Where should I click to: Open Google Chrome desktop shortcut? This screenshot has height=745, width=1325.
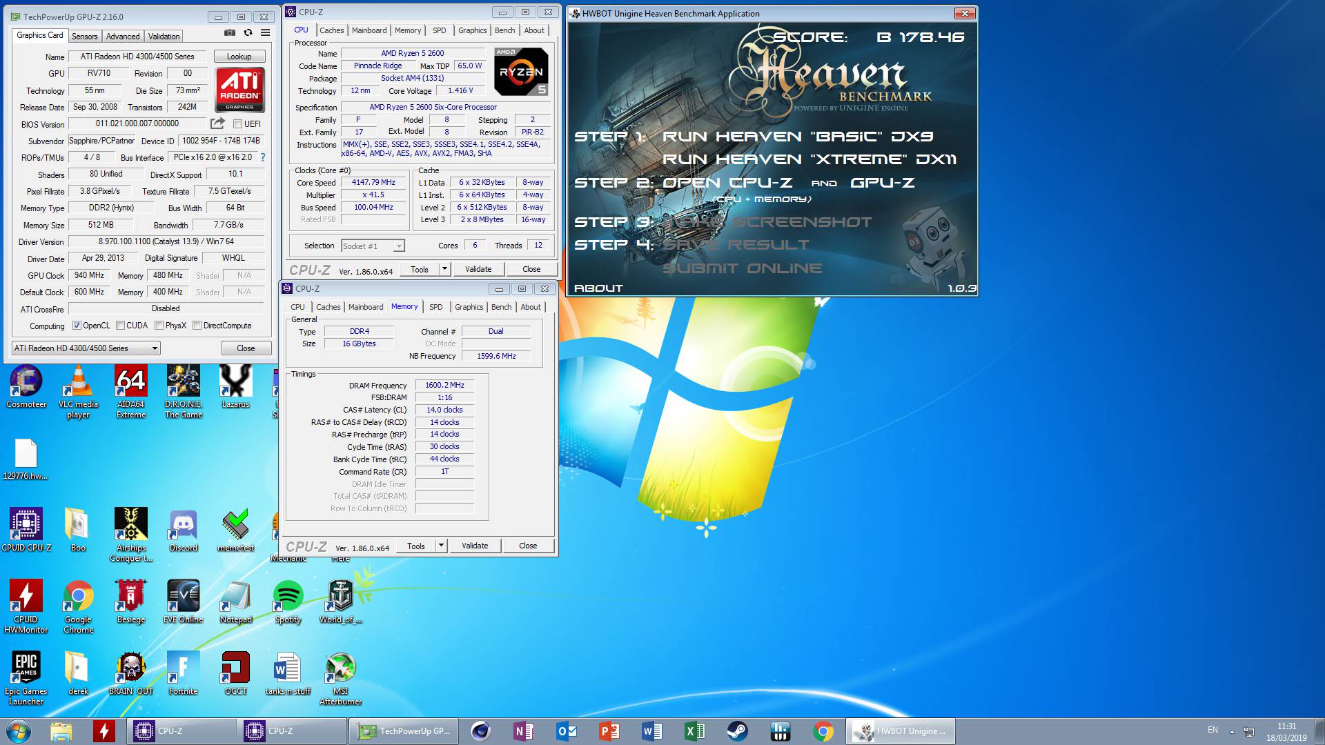pyautogui.click(x=78, y=607)
